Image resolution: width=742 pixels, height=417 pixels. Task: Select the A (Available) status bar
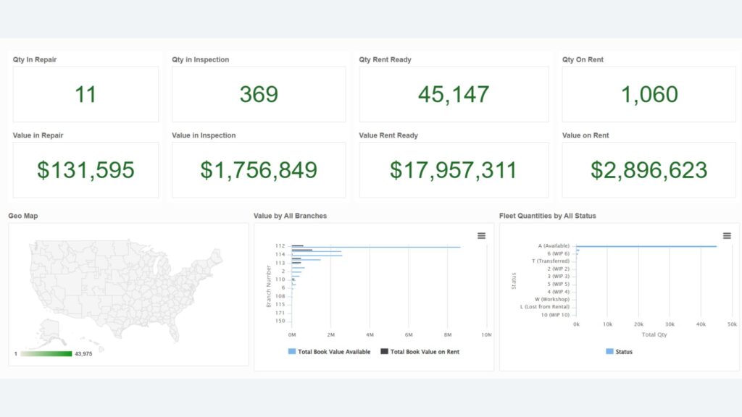click(x=645, y=246)
